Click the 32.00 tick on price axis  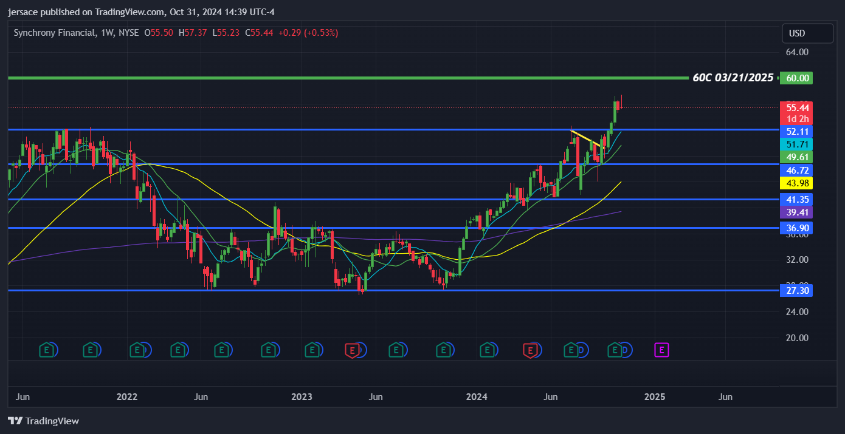(x=797, y=260)
